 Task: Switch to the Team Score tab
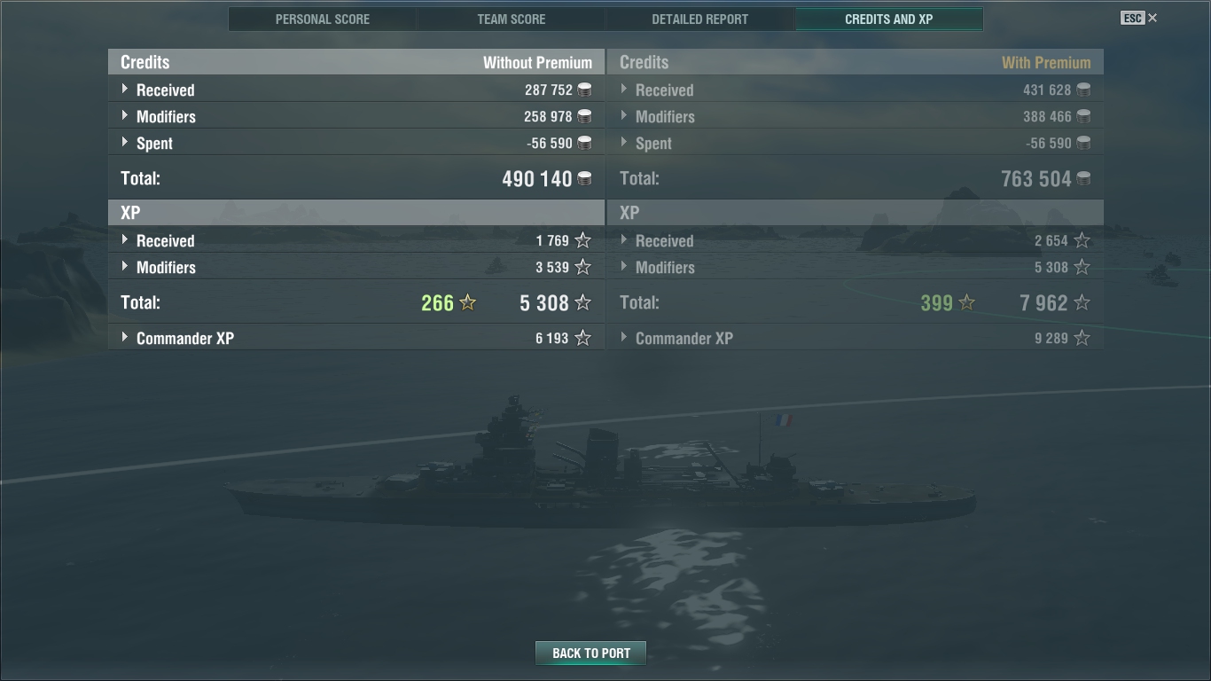[x=512, y=19]
